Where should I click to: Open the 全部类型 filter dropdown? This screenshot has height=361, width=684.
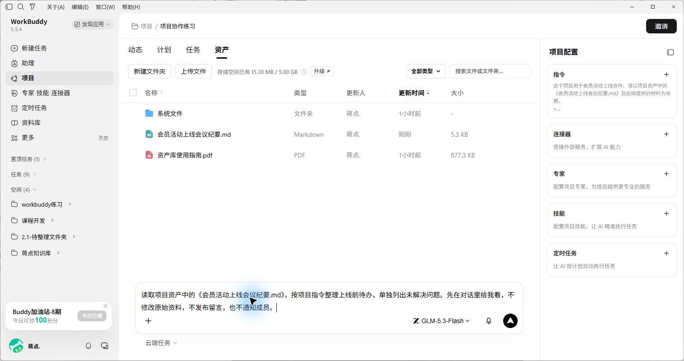[426, 71]
